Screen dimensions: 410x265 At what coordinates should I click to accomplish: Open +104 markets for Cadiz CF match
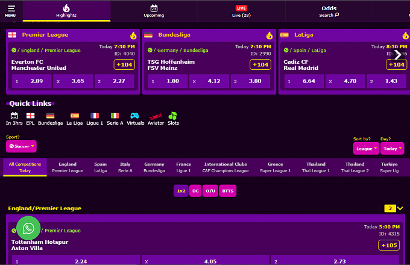(x=396, y=64)
